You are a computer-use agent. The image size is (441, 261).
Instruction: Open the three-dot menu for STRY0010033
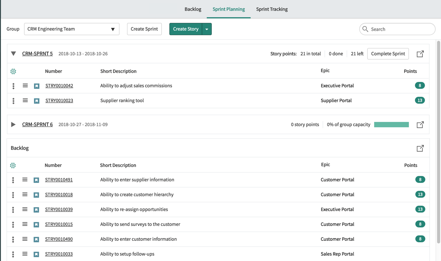13,255
